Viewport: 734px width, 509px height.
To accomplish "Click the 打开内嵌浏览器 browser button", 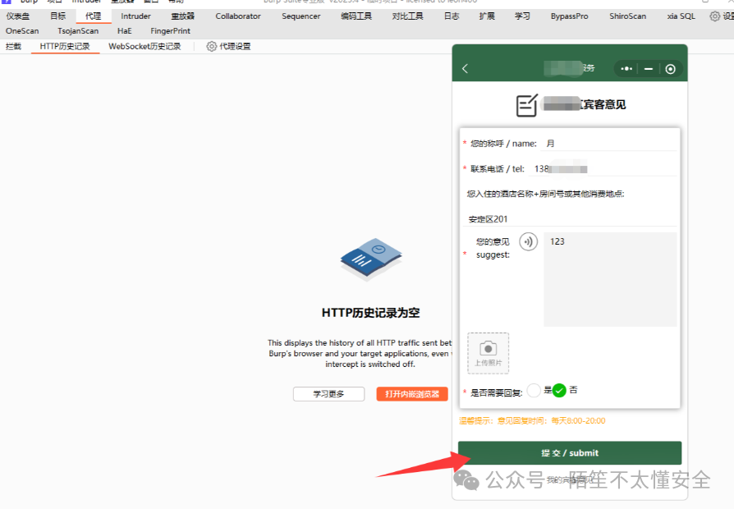I will coord(411,393).
